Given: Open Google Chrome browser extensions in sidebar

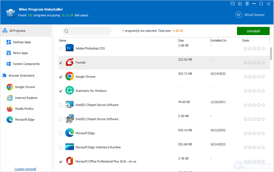Looking at the screenshot, I should point(21,87).
